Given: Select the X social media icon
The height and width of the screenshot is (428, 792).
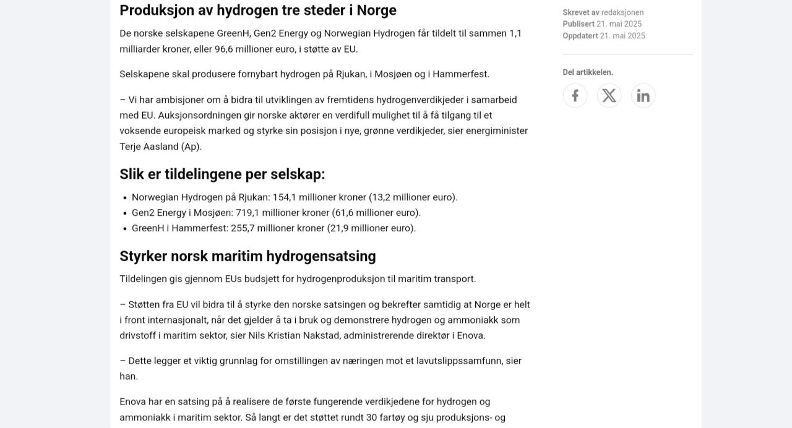Looking at the screenshot, I should (x=609, y=95).
